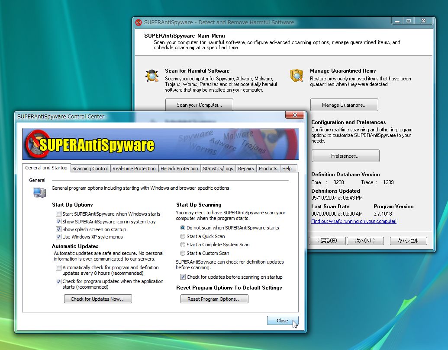Open Manage Quarantine in main window
This screenshot has height=350, width=448.
tap(344, 105)
